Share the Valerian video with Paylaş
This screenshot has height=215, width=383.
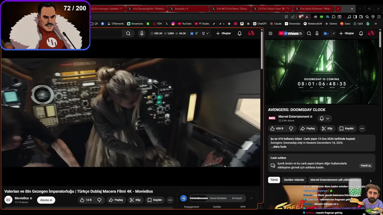click(116, 200)
